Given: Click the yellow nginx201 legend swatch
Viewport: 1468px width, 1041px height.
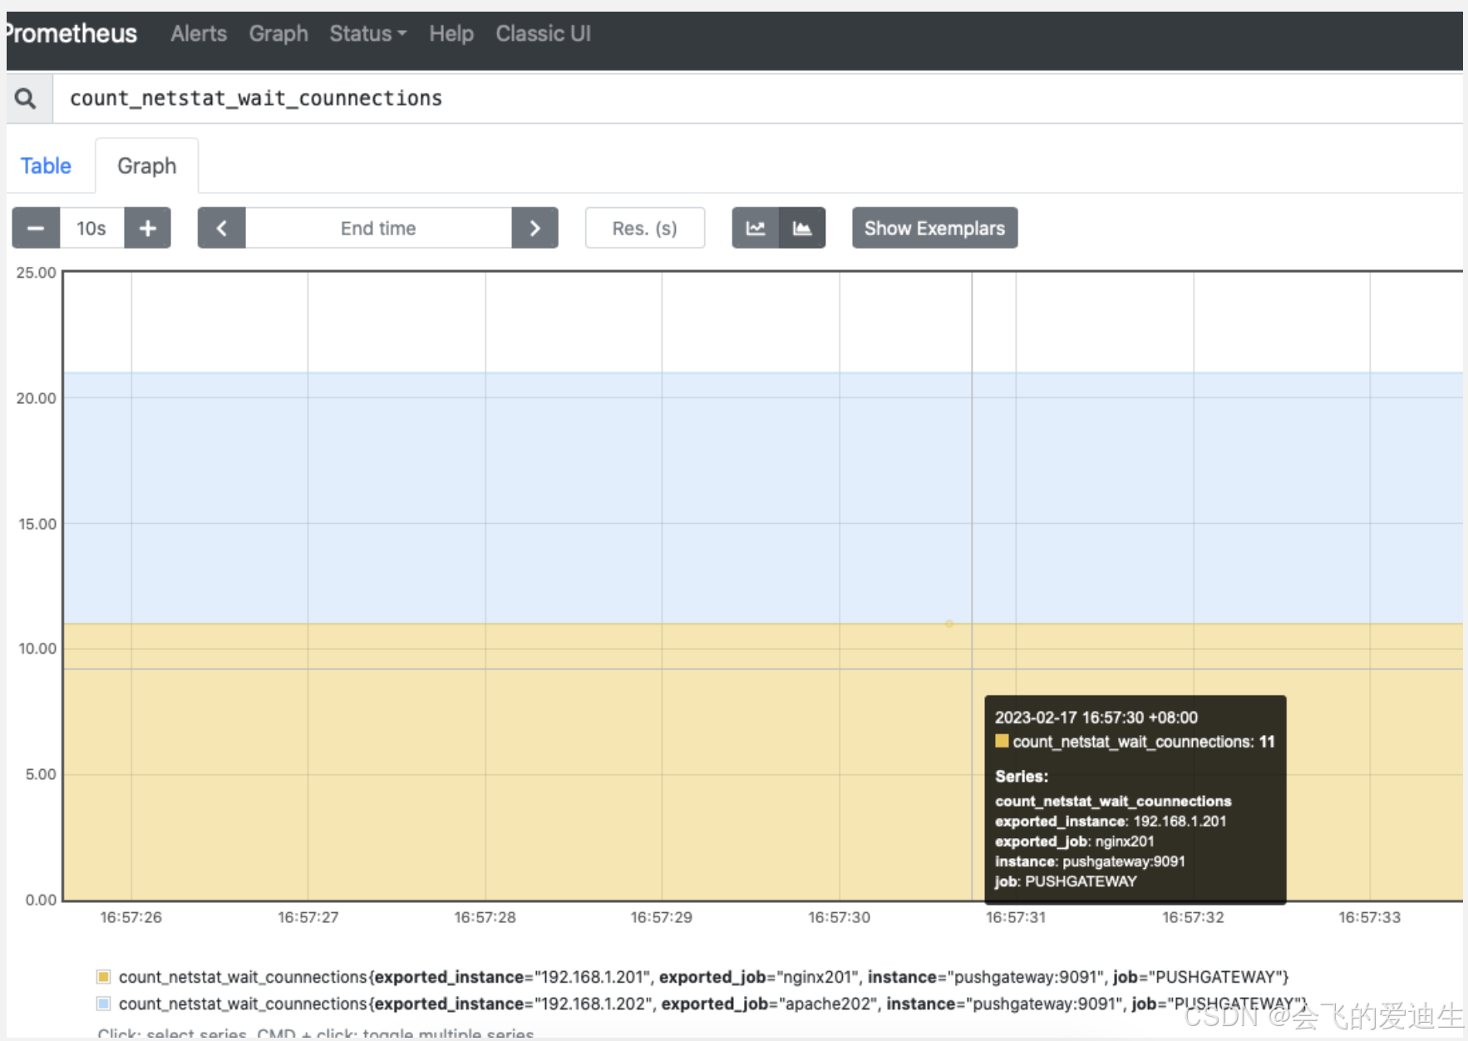Looking at the screenshot, I should click(x=104, y=977).
